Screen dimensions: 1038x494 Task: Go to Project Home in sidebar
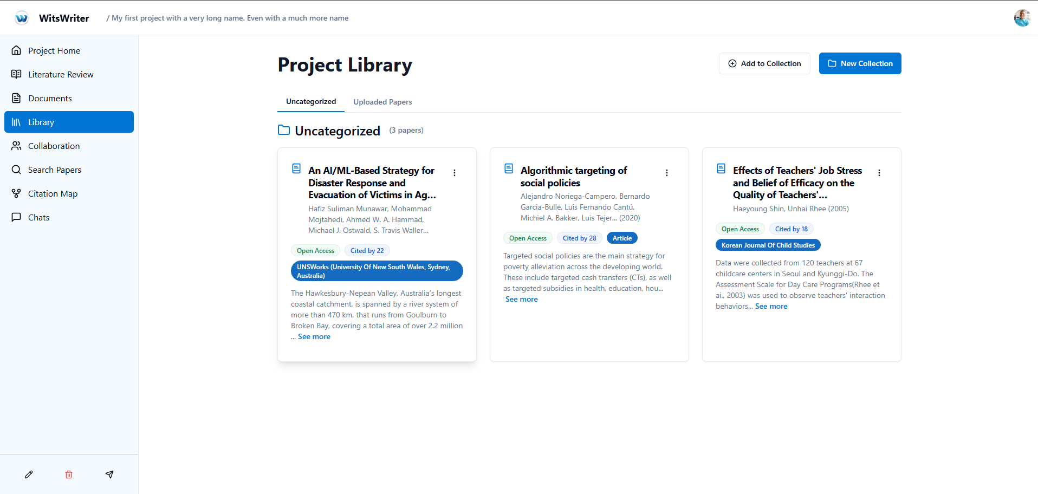tap(69, 50)
